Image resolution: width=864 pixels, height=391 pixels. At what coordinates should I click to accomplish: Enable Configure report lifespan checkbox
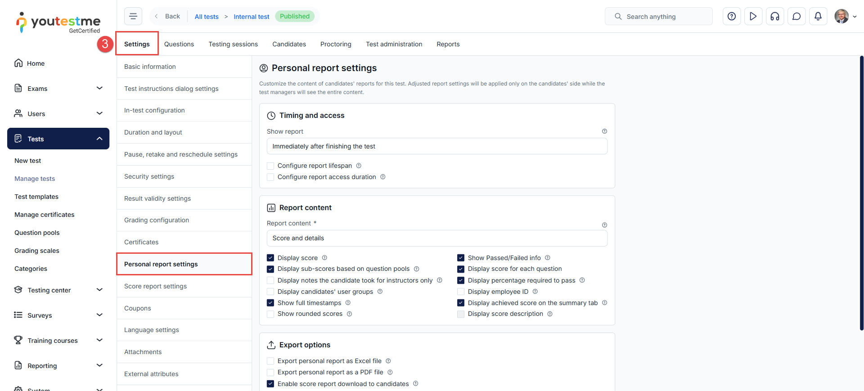tap(270, 166)
